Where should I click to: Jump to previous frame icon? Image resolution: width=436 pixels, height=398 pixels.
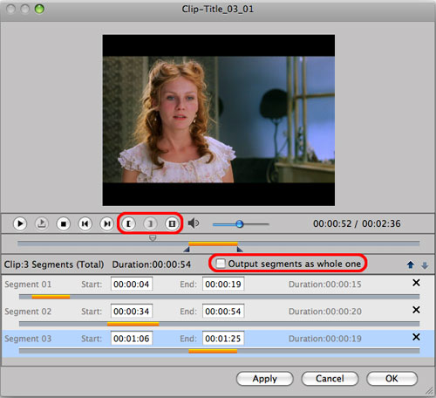85,223
